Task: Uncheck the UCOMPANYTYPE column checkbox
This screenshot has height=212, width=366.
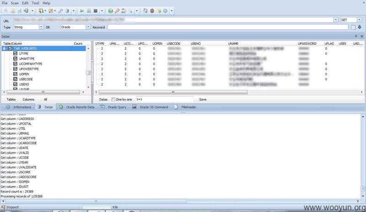Action: [x=16, y=64]
